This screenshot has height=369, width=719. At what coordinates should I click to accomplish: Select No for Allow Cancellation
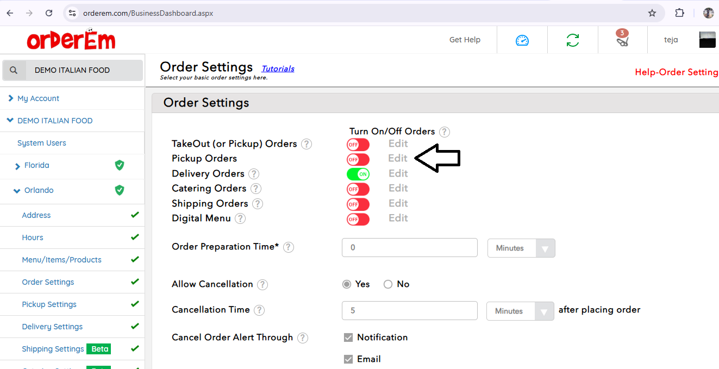pos(388,284)
